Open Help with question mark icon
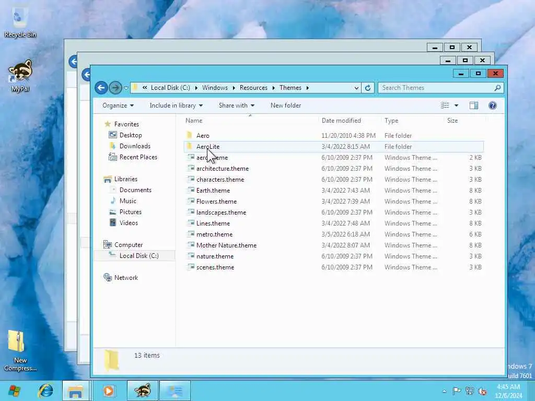This screenshot has width=535, height=401. click(x=492, y=105)
